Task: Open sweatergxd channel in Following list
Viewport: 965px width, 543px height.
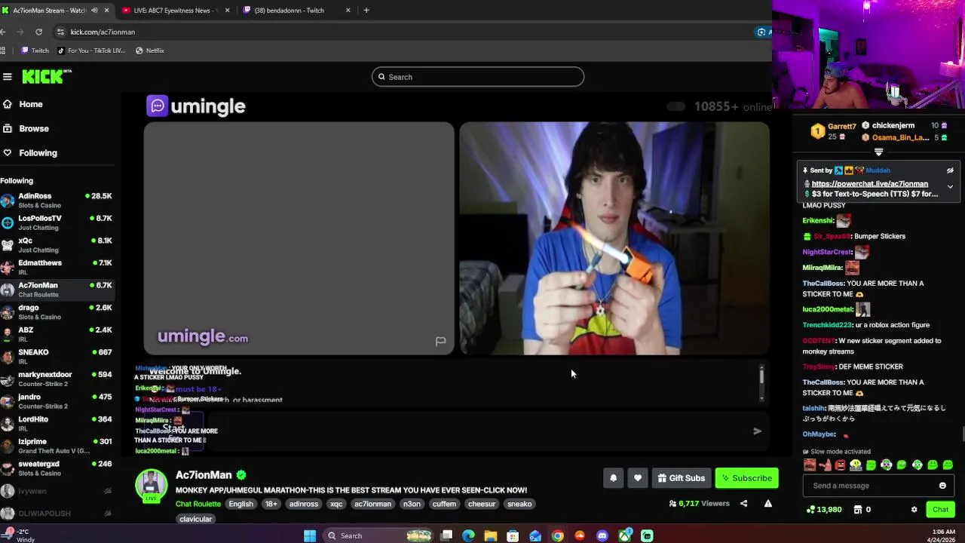Action: [x=57, y=468]
